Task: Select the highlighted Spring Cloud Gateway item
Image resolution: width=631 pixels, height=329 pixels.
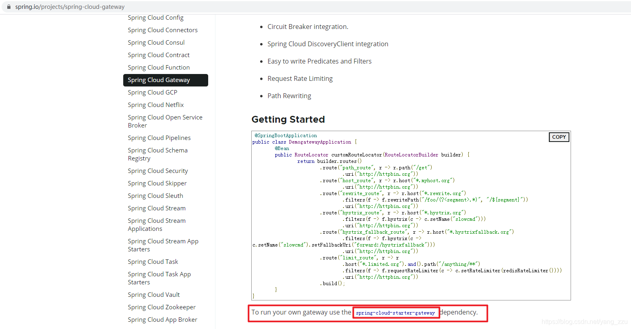Action: [166, 80]
